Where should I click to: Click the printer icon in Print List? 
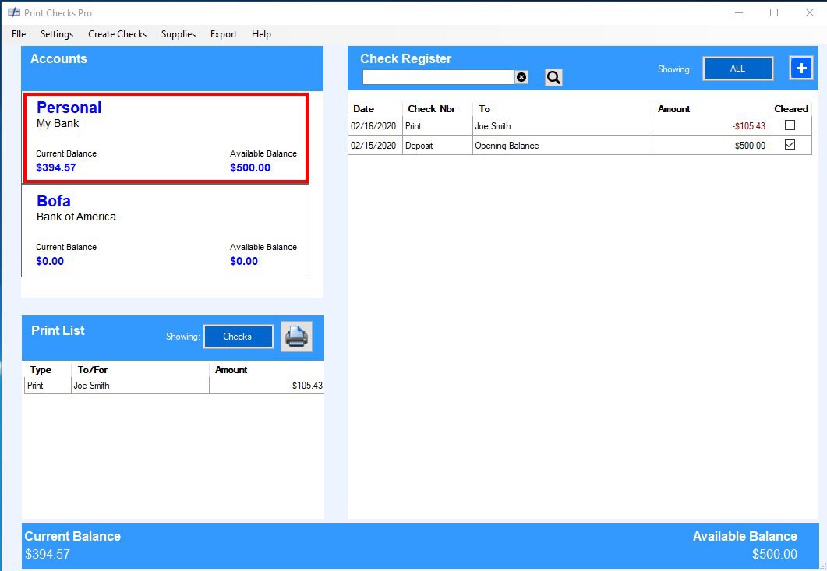click(x=296, y=337)
